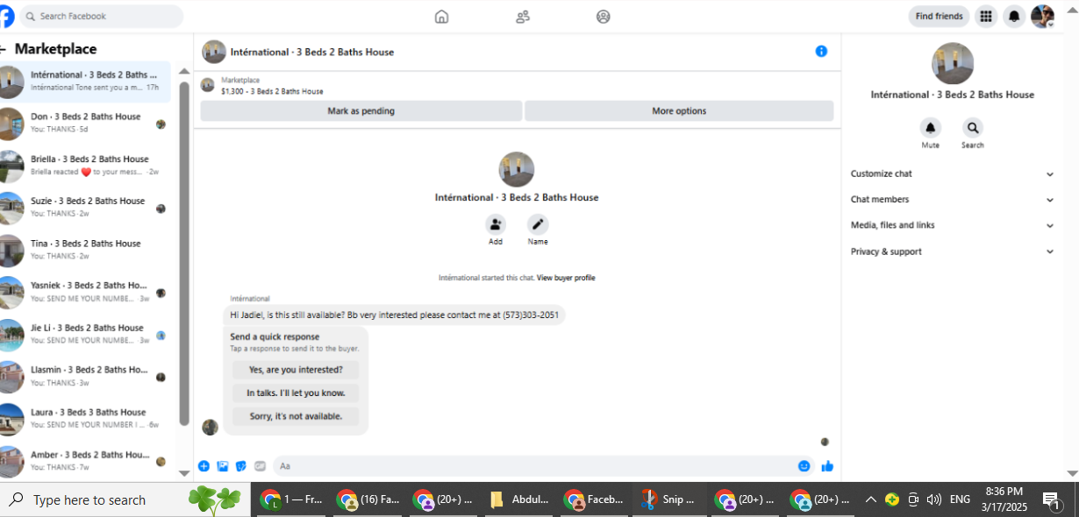Open the volume control in system tray

tap(933, 499)
